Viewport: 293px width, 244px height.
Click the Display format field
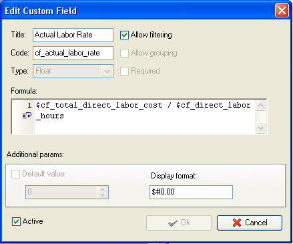[x=191, y=192]
